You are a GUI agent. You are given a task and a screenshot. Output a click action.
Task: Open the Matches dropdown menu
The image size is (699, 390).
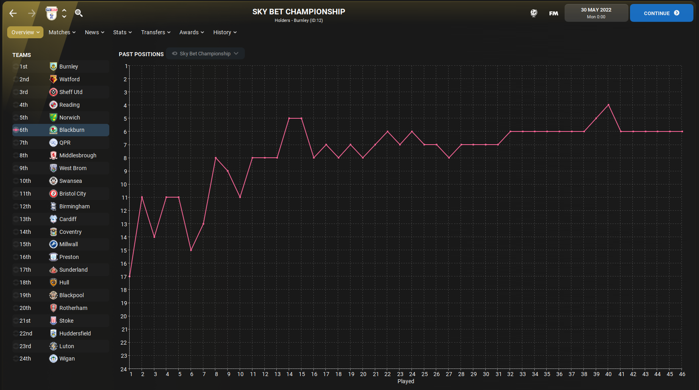[62, 32]
